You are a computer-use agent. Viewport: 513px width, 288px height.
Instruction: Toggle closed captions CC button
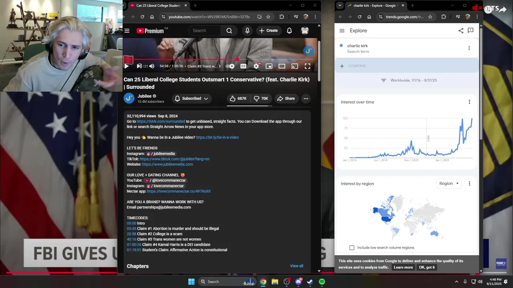point(243,66)
